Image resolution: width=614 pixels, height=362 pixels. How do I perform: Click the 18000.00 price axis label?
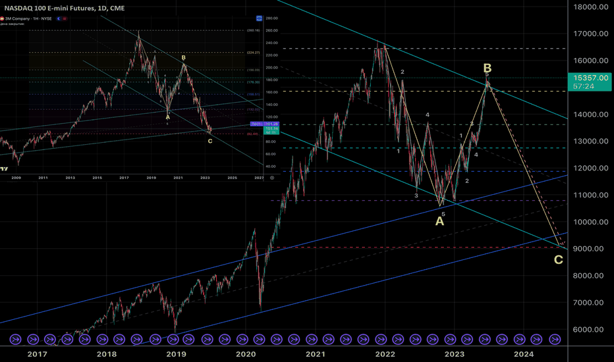[590, 7]
